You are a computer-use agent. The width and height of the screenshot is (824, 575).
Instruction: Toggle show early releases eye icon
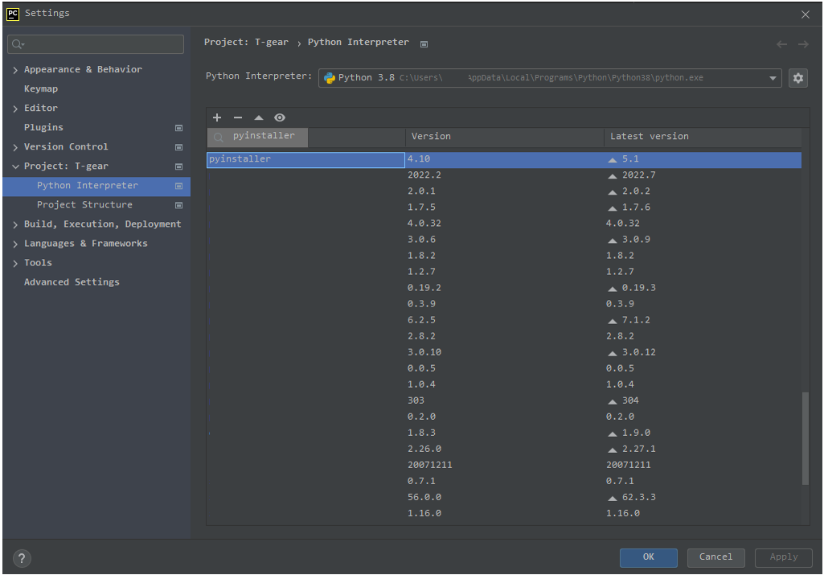[280, 117]
